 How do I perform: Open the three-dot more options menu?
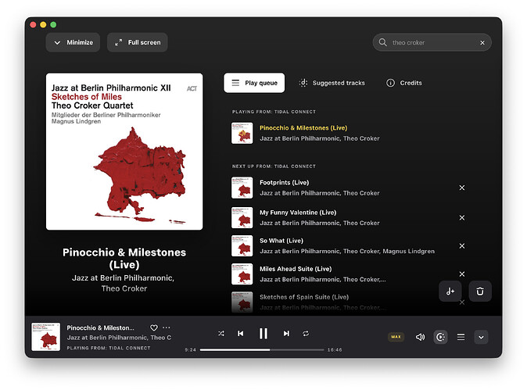[x=167, y=327]
